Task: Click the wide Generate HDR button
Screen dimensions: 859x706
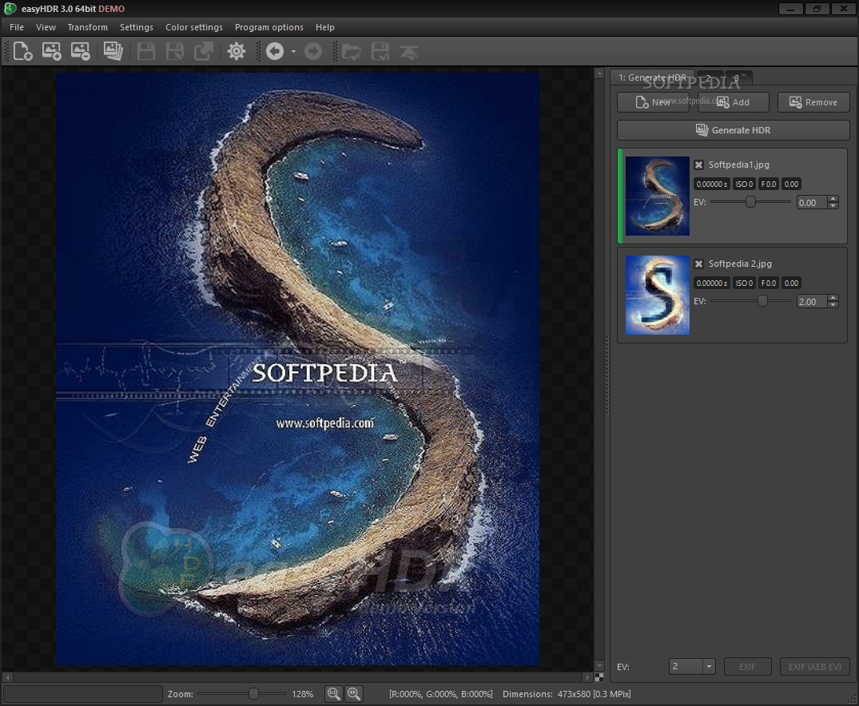Action: tap(733, 130)
